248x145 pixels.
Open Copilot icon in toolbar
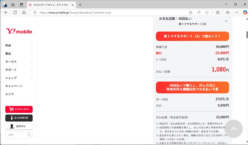245,12
